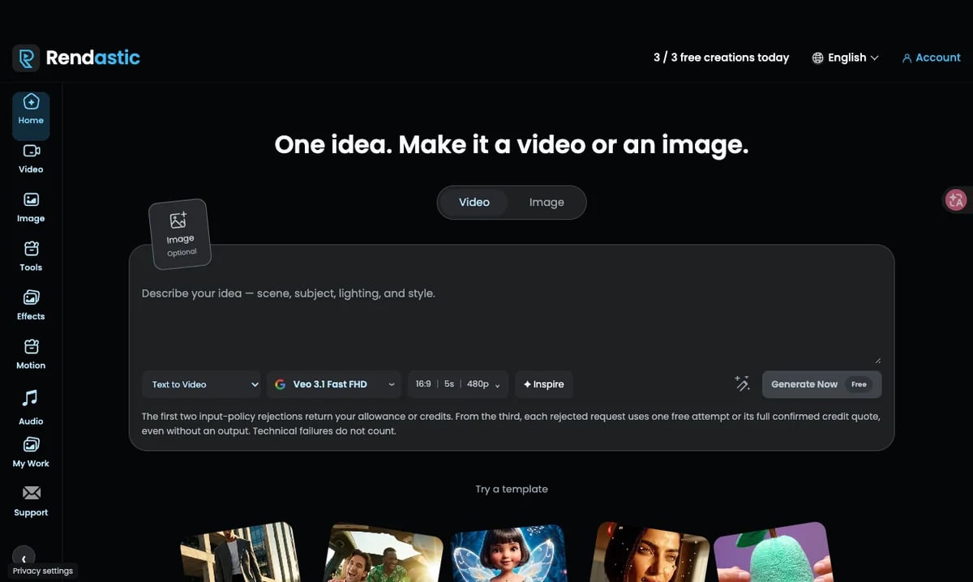Open the Image section in the sidebar

tap(31, 208)
